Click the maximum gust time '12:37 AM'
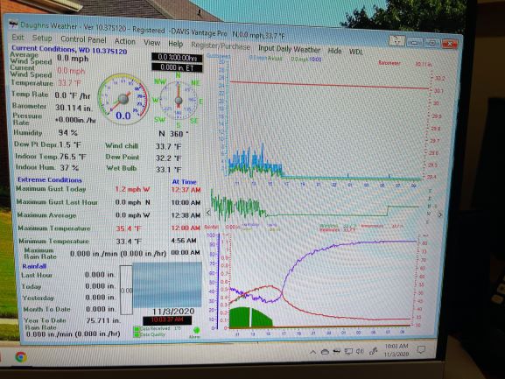The height and width of the screenshot is (379, 505). tap(186, 190)
